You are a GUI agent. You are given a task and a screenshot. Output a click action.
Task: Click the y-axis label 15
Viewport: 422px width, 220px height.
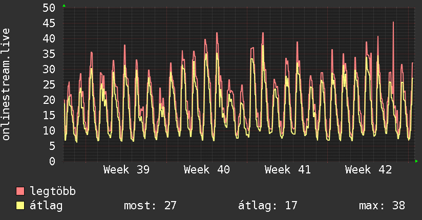click(x=49, y=115)
